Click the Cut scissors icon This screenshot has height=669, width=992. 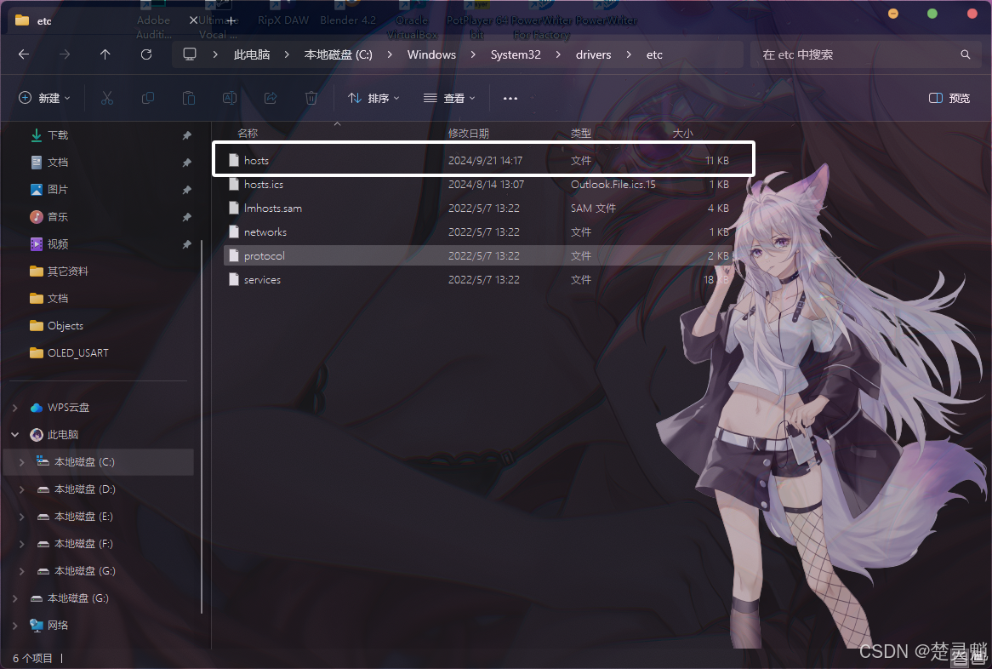107,98
